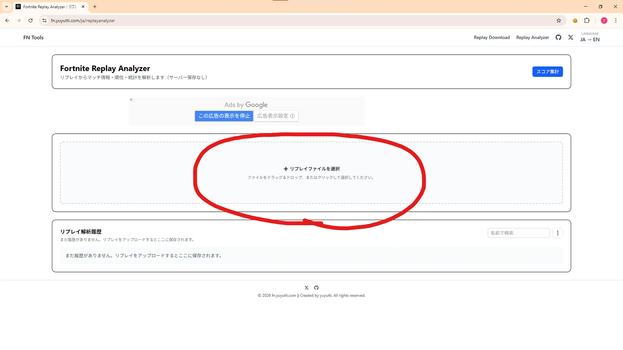Reload the page using the refresh icon

30,20
